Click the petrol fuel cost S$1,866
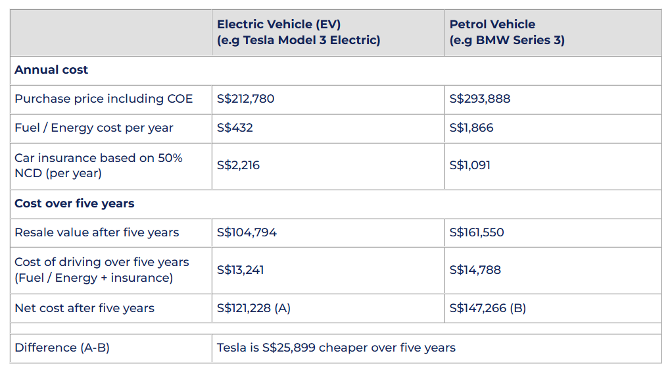The image size is (672, 372). pos(470,128)
